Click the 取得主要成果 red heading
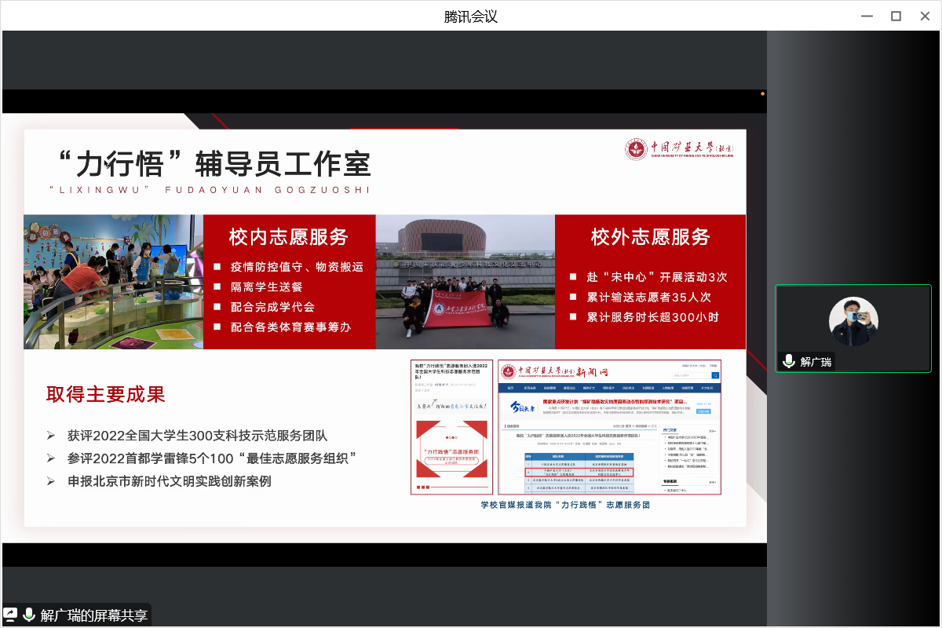Image resolution: width=942 pixels, height=628 pixels. coord(106,395)
